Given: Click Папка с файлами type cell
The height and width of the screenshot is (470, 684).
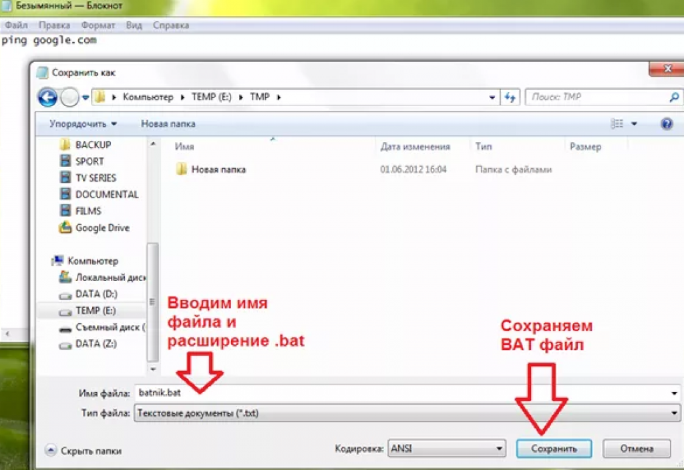Looking at the screenshot, I should (x=514, y=169).
